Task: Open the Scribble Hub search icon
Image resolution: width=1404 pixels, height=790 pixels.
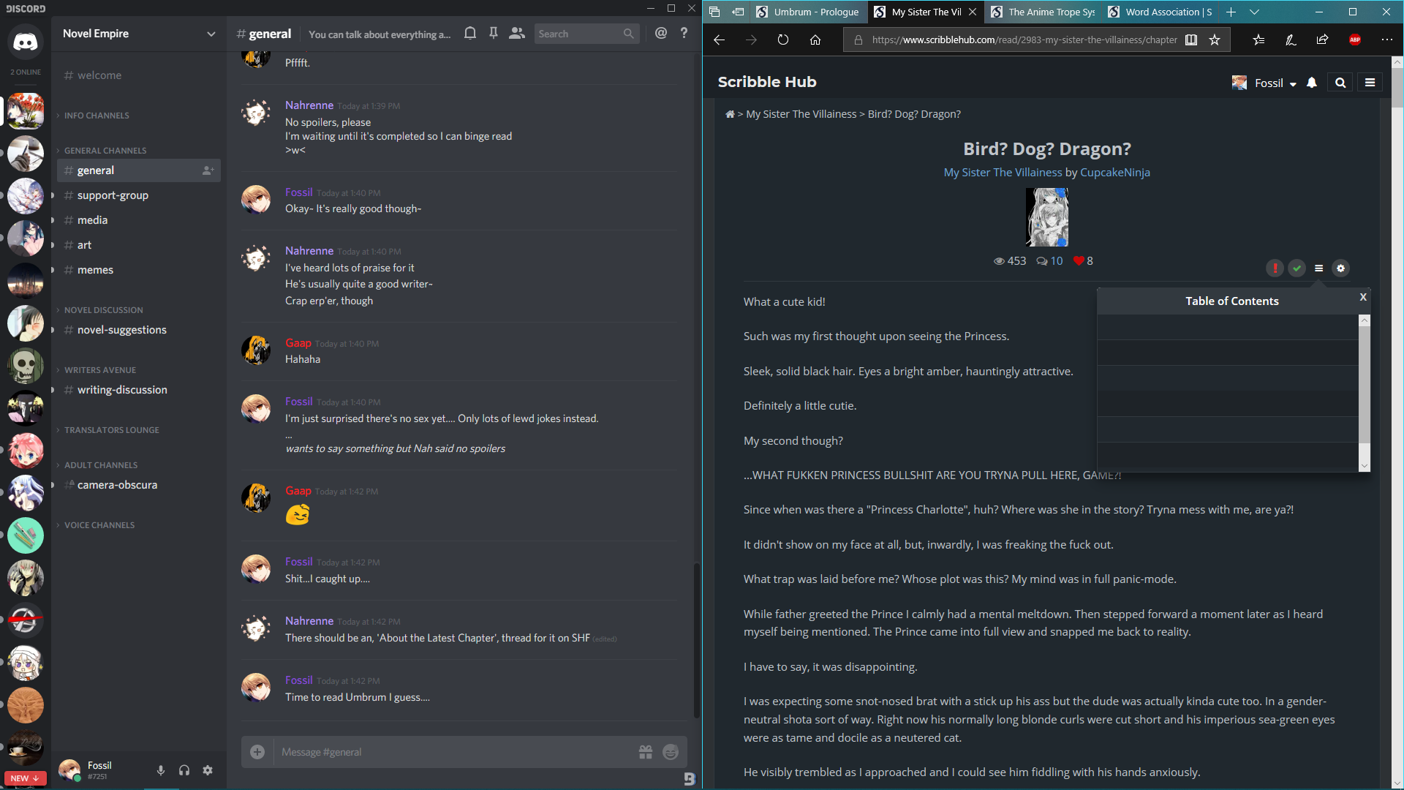Action: click(1340, 83)
